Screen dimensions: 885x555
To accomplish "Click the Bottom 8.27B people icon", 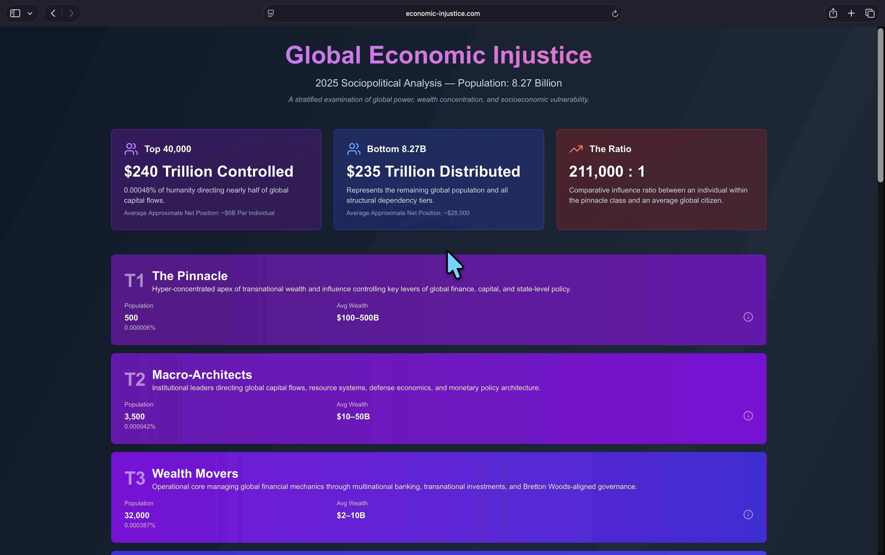I will pos(353,149).
